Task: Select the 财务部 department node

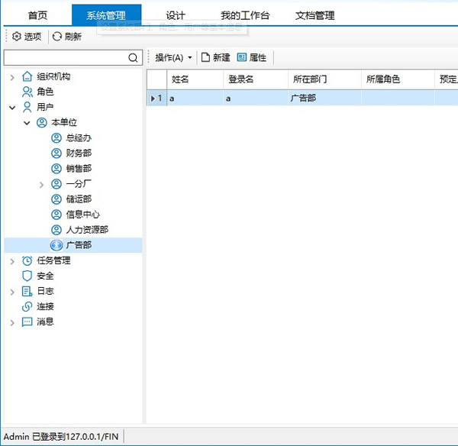Action: 79,154
